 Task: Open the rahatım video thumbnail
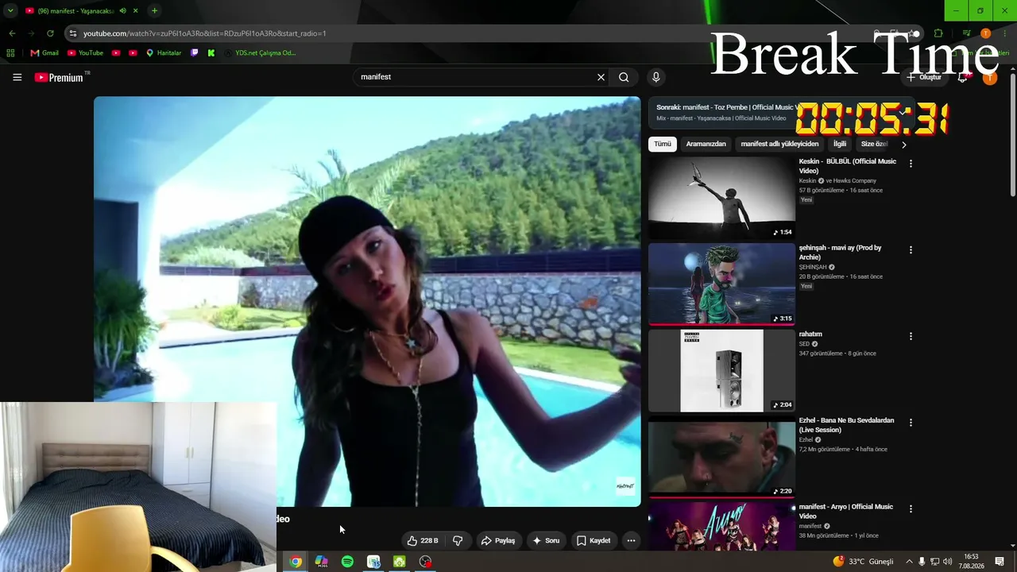click(721, 371)
